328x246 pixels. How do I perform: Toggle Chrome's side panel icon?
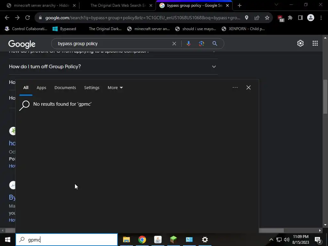point(300,18)
